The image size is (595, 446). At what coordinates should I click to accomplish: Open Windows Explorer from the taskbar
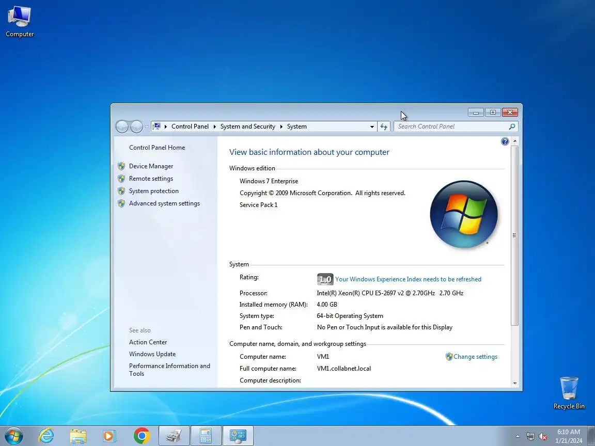78,436
